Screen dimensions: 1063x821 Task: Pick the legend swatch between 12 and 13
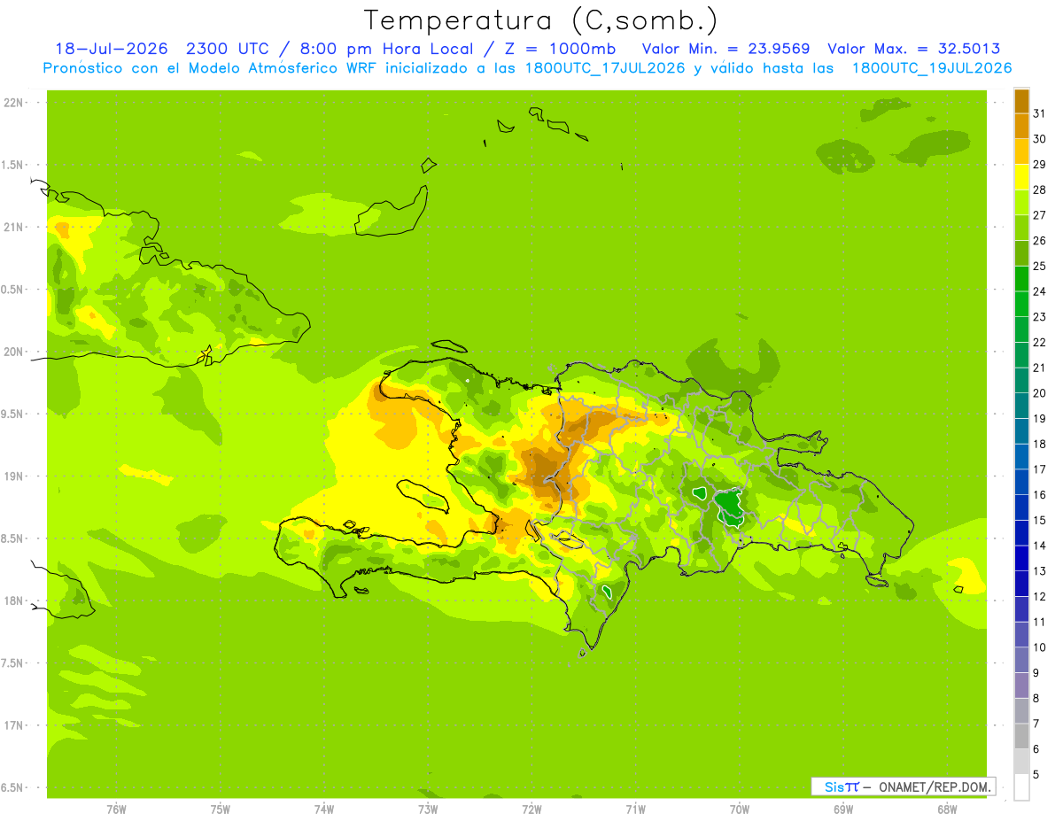[x=1021, y=584]
